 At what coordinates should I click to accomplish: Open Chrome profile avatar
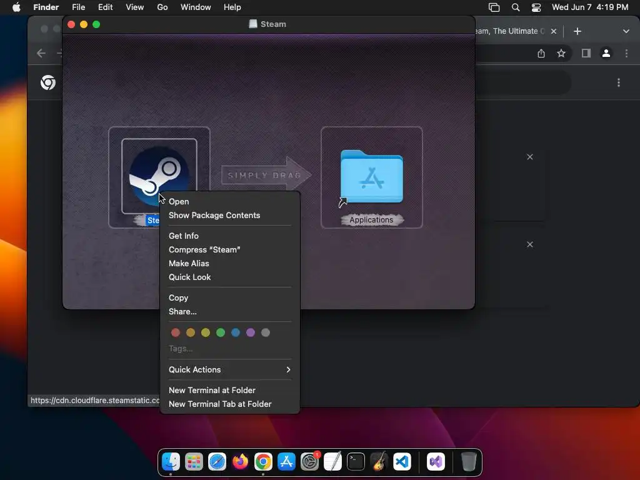pyautogui.click(x=606, y=53)
